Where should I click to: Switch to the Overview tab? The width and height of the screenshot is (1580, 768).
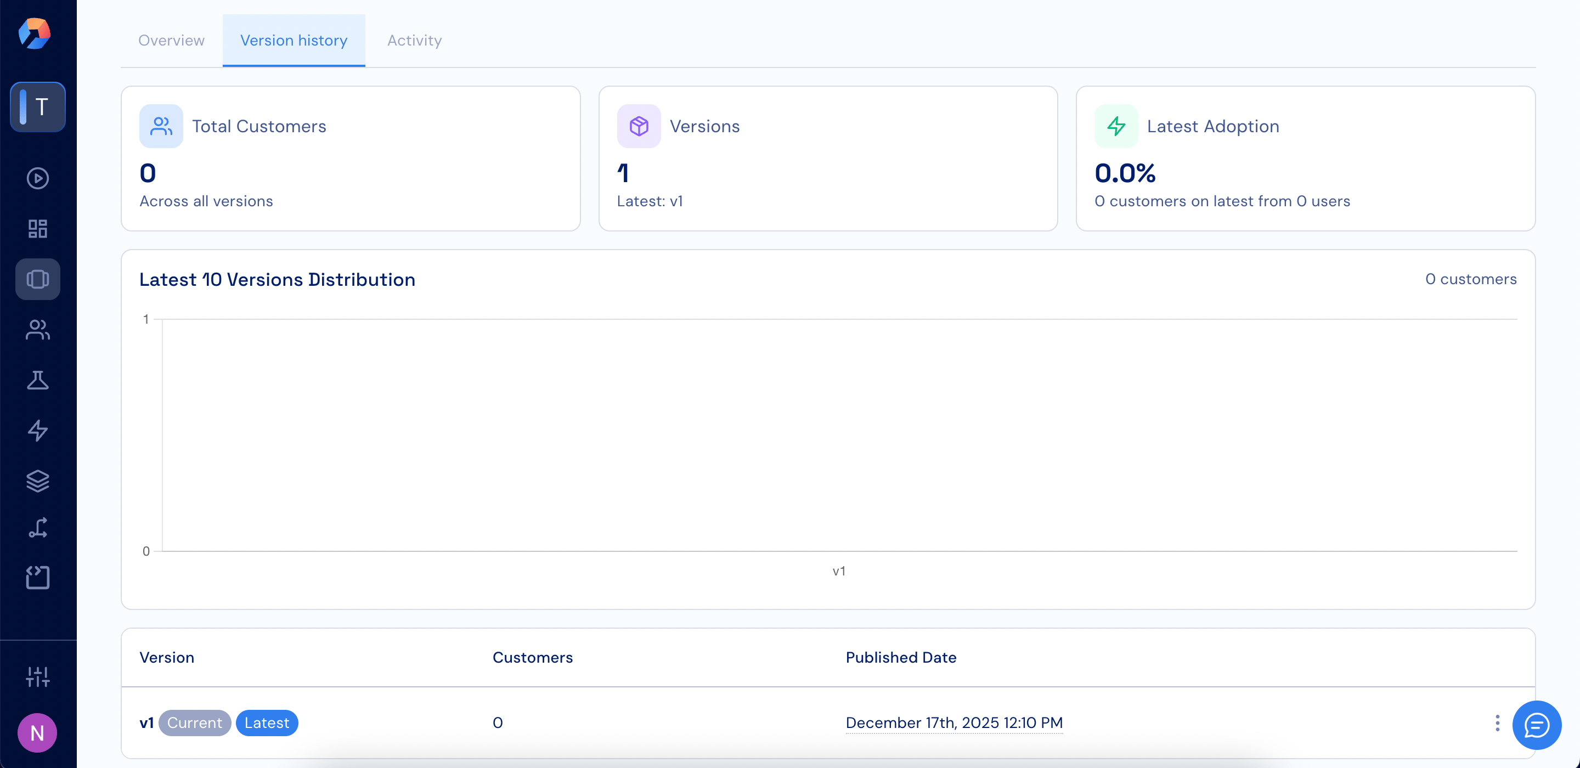[x=172, y=41]
